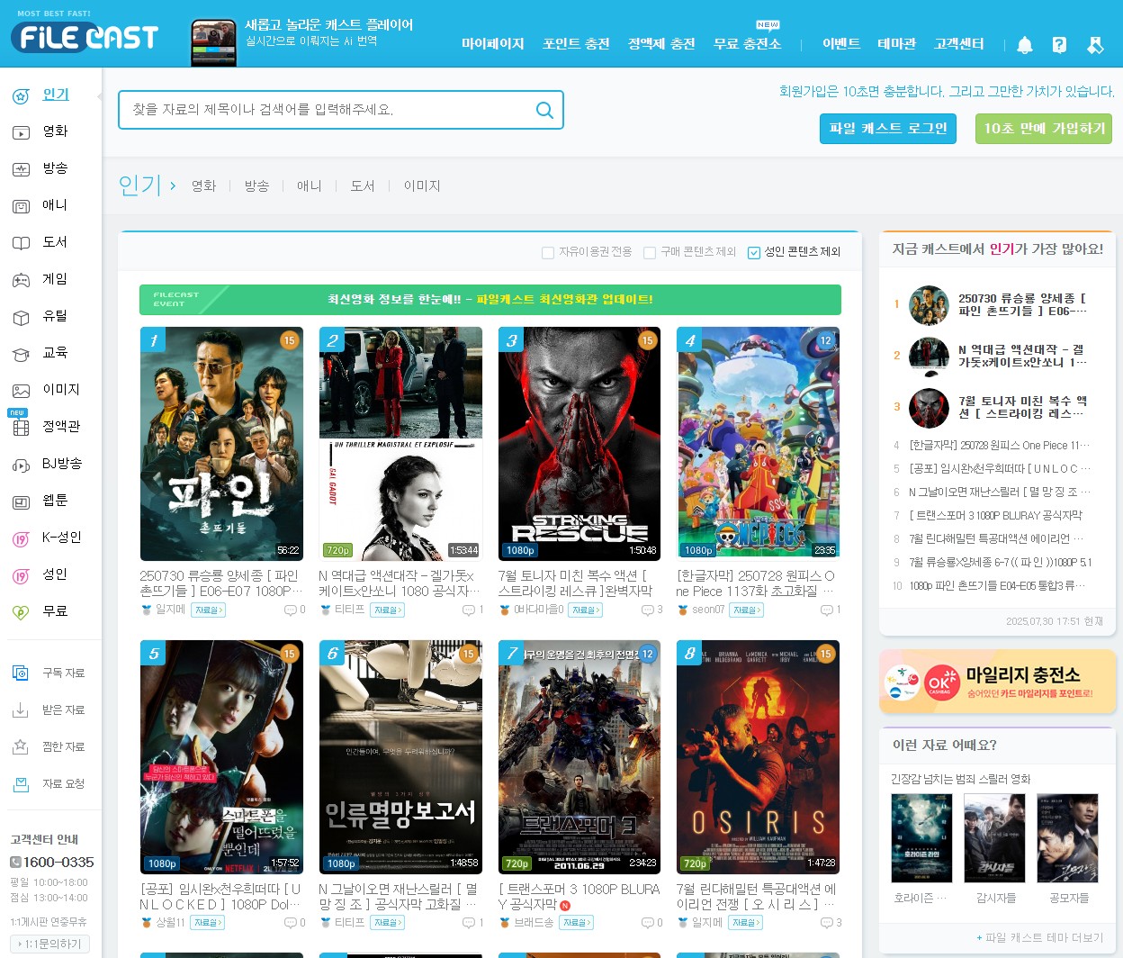
Task: Open the 트랜스포머 3 poster thumbnail
Action: pos(579,757)
